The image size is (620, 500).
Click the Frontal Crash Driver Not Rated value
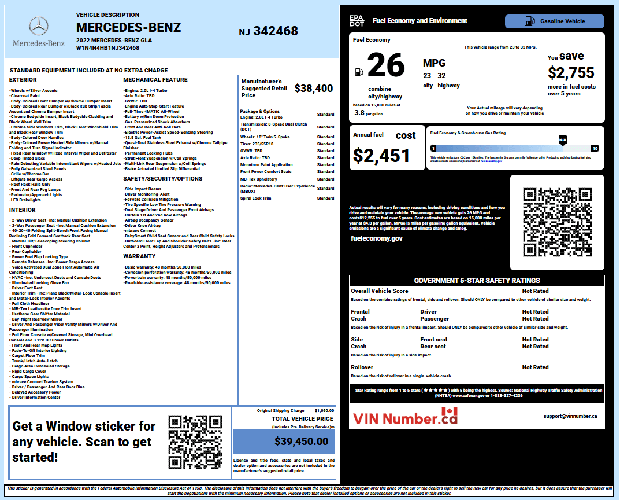(536, 312)
